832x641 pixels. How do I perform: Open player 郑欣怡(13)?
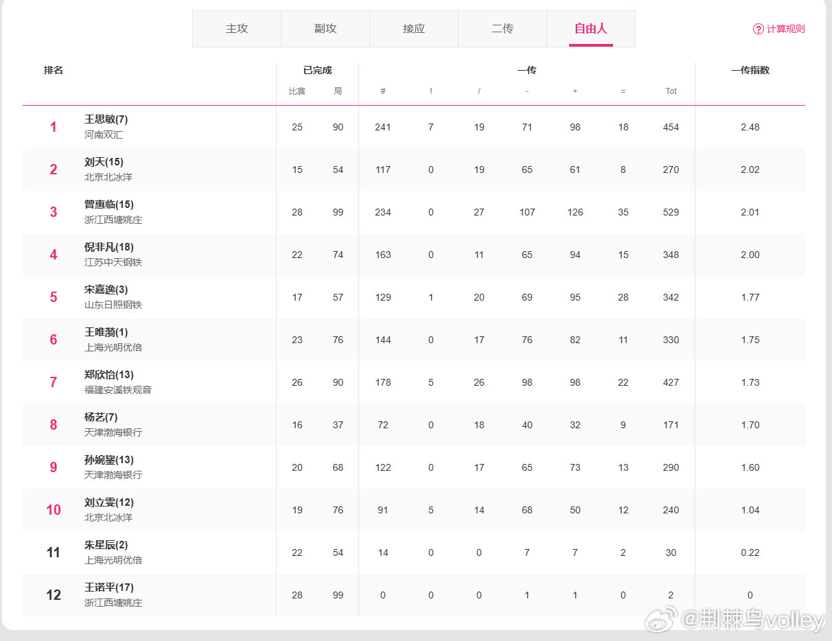click(109, 375)
